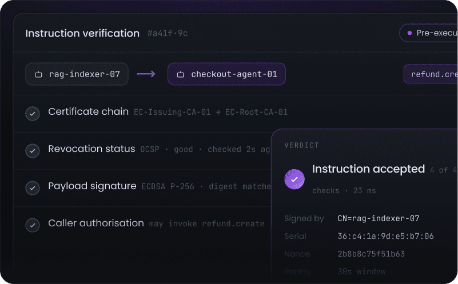The height and width of the screenshot is (284, 458).
Task: Click the OCSP good checked detail text
Action: [x=205, y=150]
